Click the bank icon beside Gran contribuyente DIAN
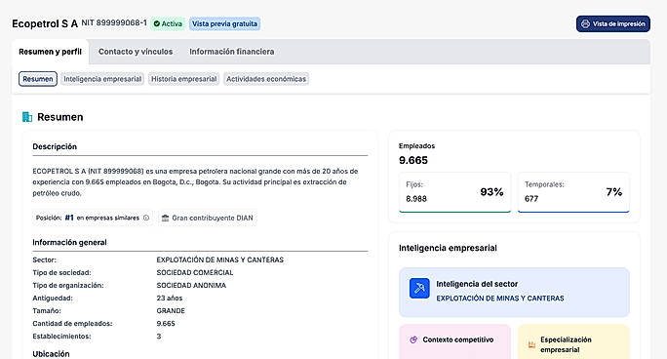This screenshot has width=667, height=359. coord(165,218)
